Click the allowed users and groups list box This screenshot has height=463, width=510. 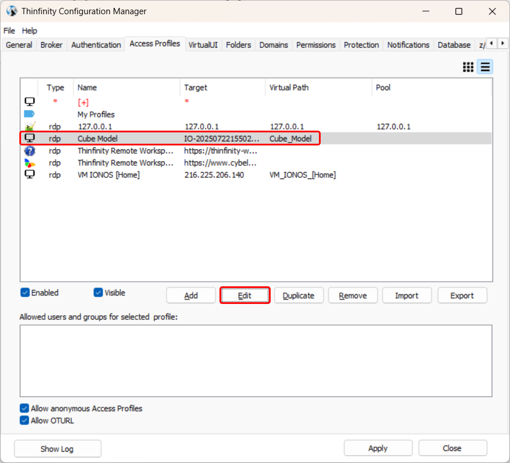256,361
